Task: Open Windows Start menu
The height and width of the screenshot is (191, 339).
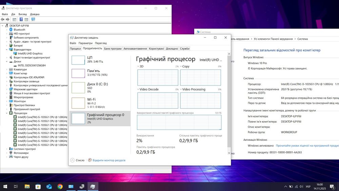Action: coord(5,187)
